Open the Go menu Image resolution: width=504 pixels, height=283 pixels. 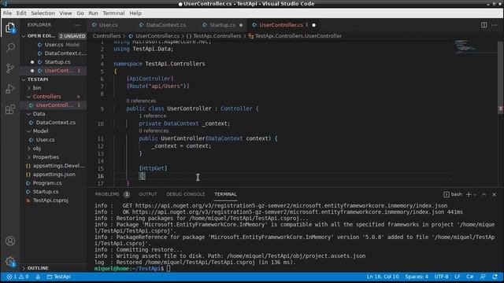click(x=80, y=13)
